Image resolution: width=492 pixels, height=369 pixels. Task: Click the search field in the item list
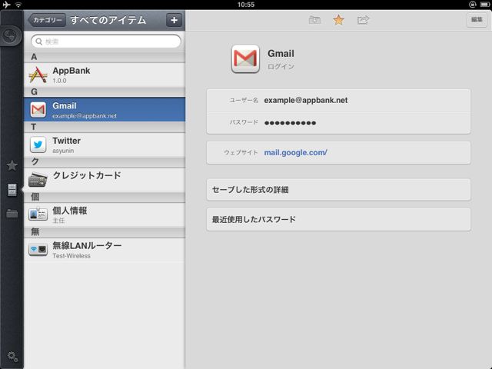106,42
